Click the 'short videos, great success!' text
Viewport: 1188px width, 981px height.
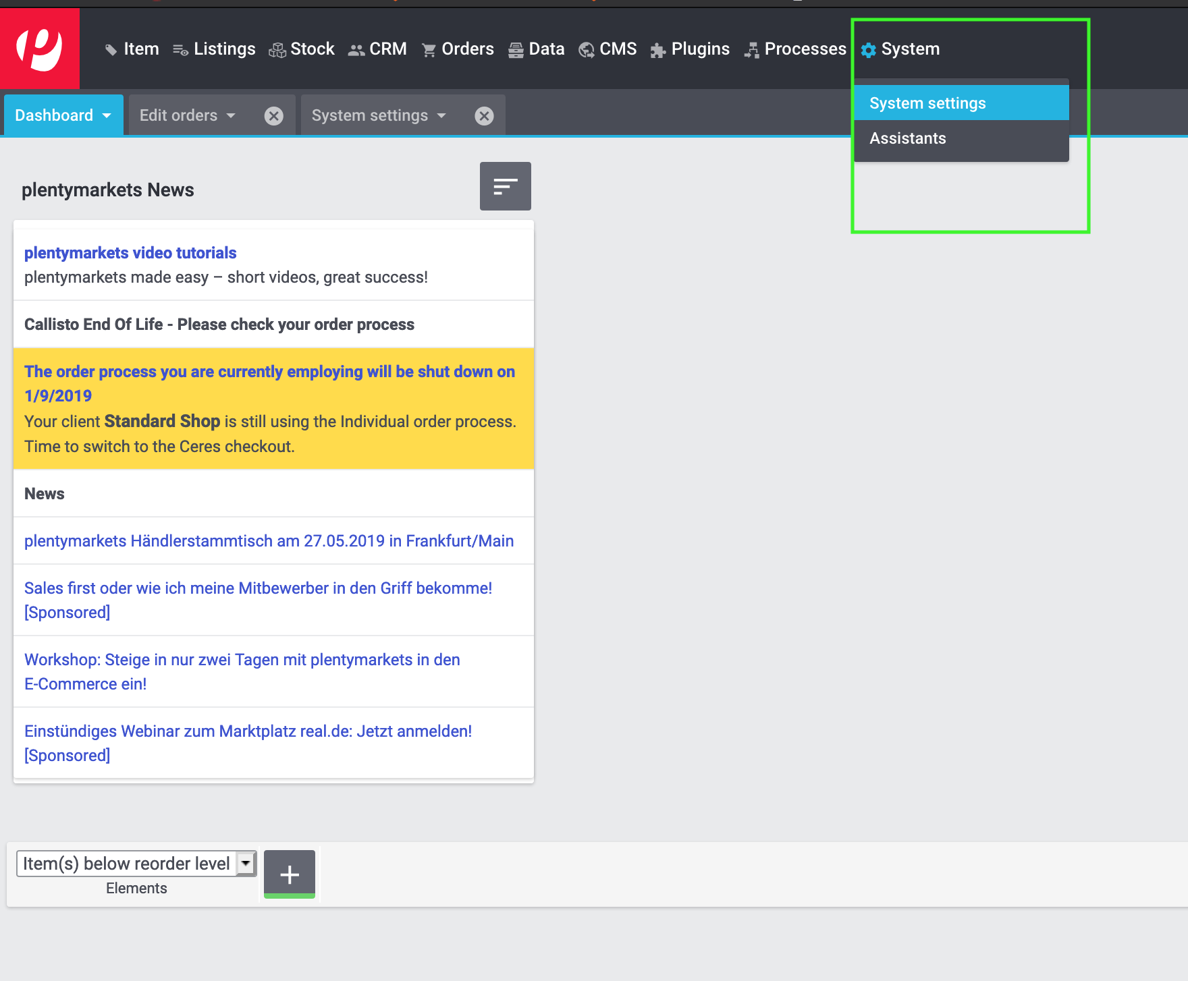coord(327,277)
